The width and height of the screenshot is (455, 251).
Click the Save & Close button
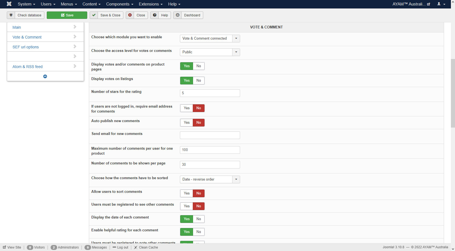[107, 15]
